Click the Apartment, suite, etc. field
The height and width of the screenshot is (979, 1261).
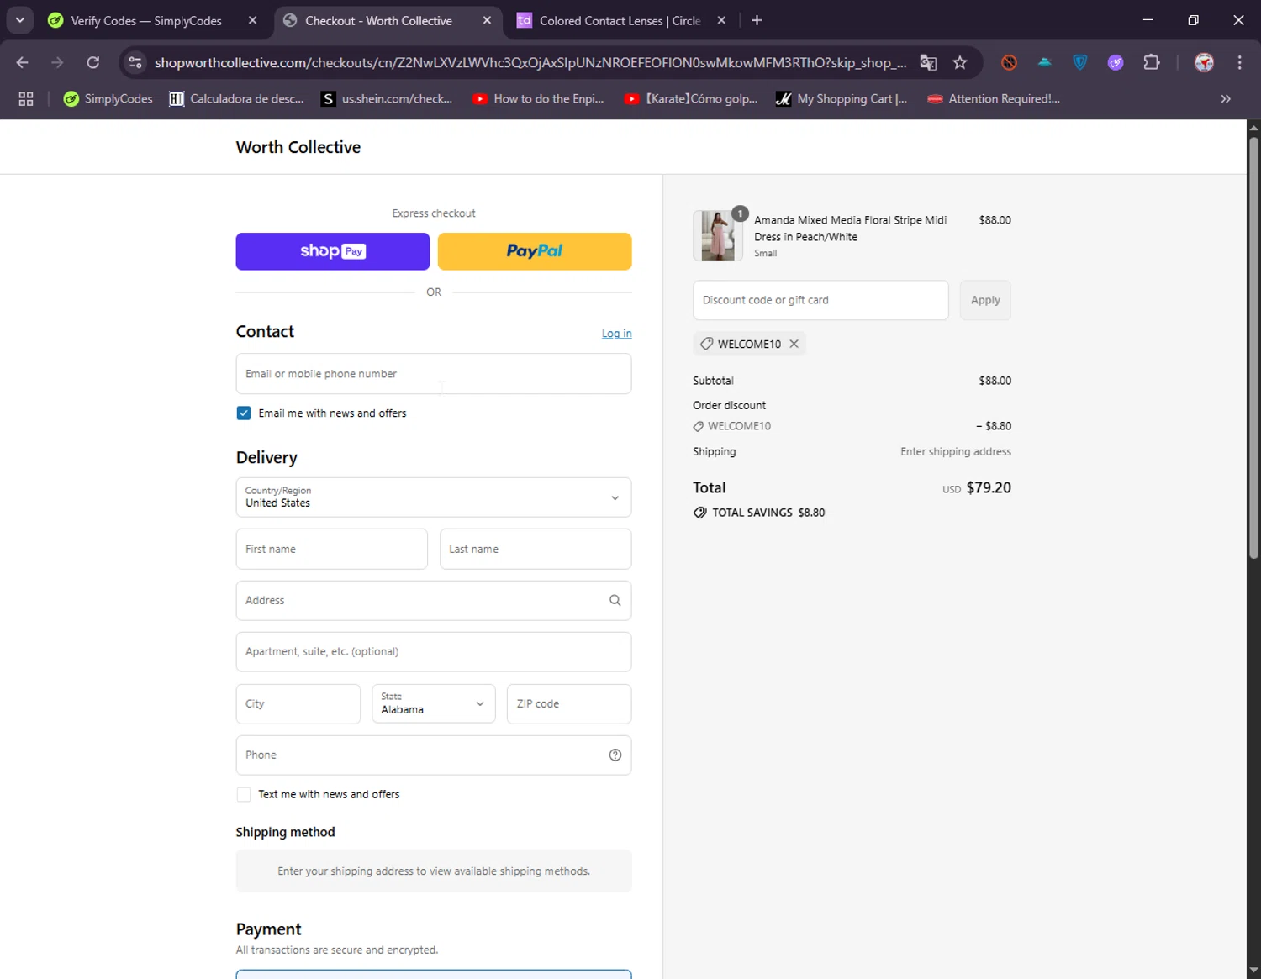(434, 652)
